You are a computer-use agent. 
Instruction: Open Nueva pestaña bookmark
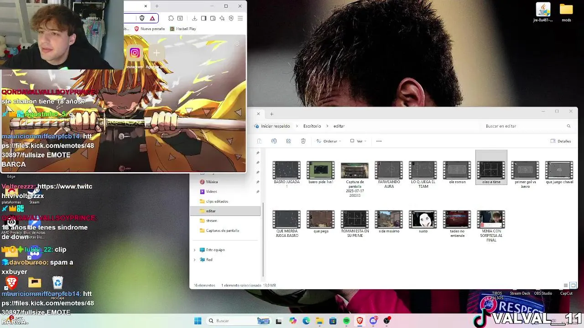(150, 29)
